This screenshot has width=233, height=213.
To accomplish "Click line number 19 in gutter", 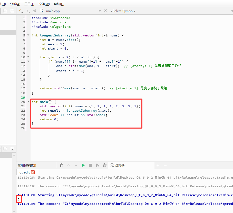I will (23, 98).
